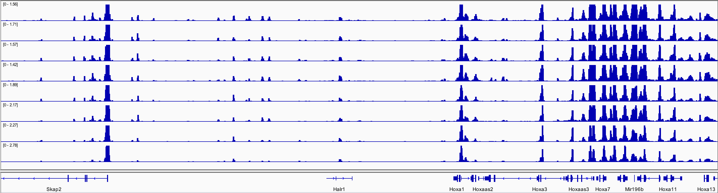The width and height of the screenshot is (718, 193).
Task: Click the Mir196b gene label
Action: tap(634, 189)
